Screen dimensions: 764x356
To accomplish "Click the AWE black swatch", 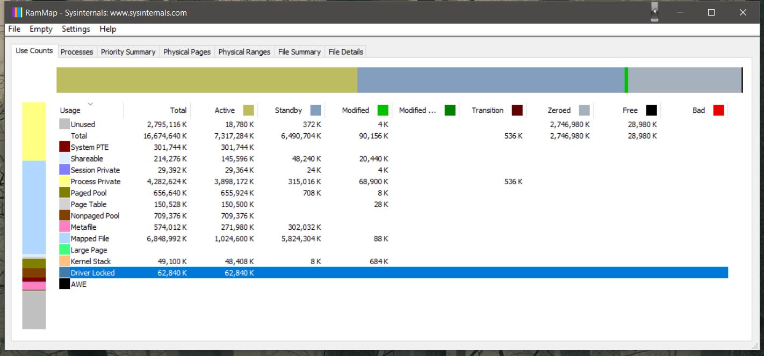I will pos(64,284).
